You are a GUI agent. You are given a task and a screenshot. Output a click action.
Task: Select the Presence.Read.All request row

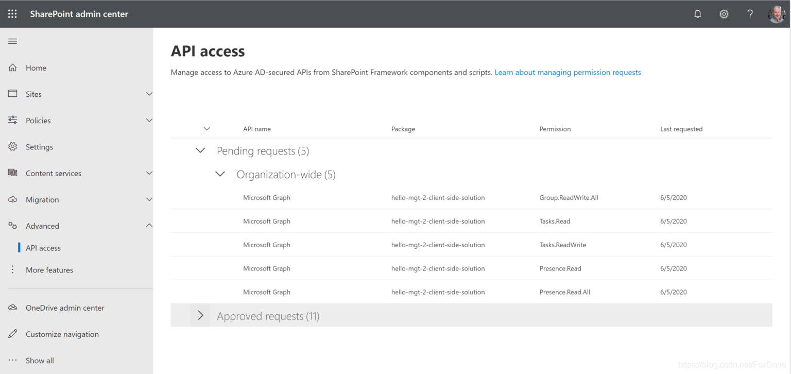point(471,292)
